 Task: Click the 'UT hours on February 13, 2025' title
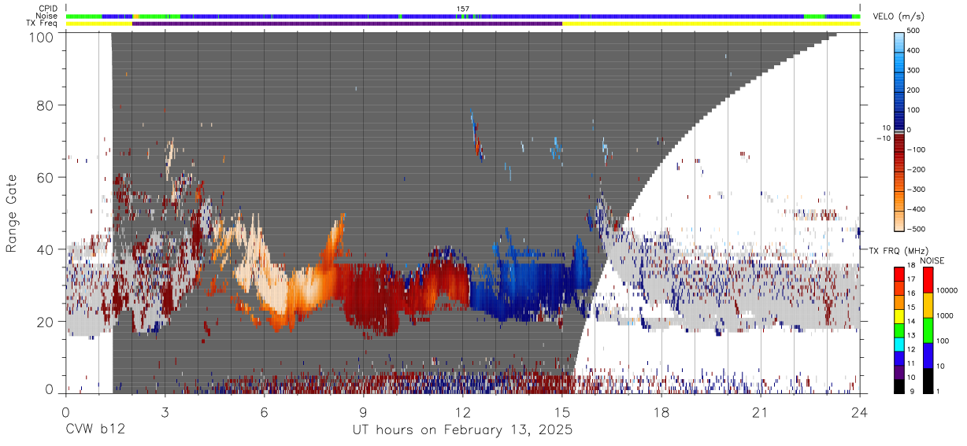click(463, 431)
